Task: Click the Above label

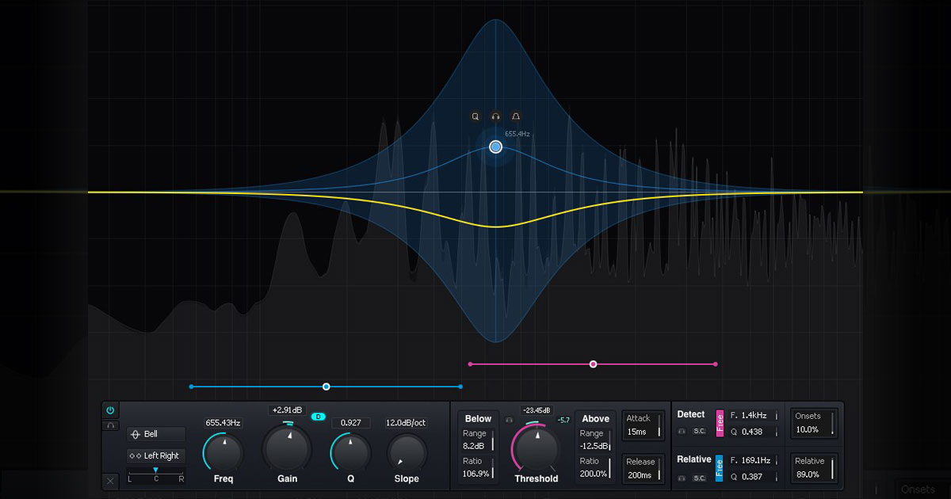Action: (x=595, y=419)
